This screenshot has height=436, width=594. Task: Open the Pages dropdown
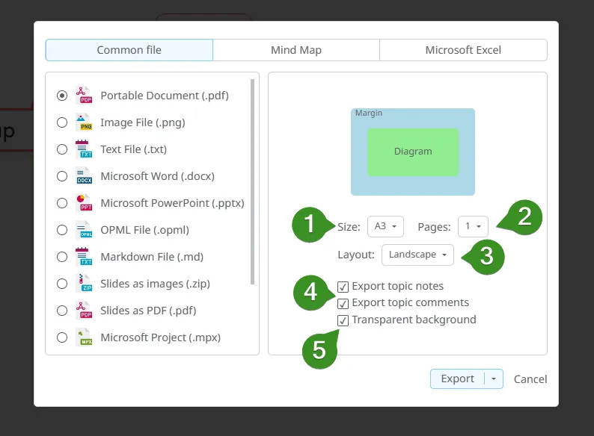473,225
